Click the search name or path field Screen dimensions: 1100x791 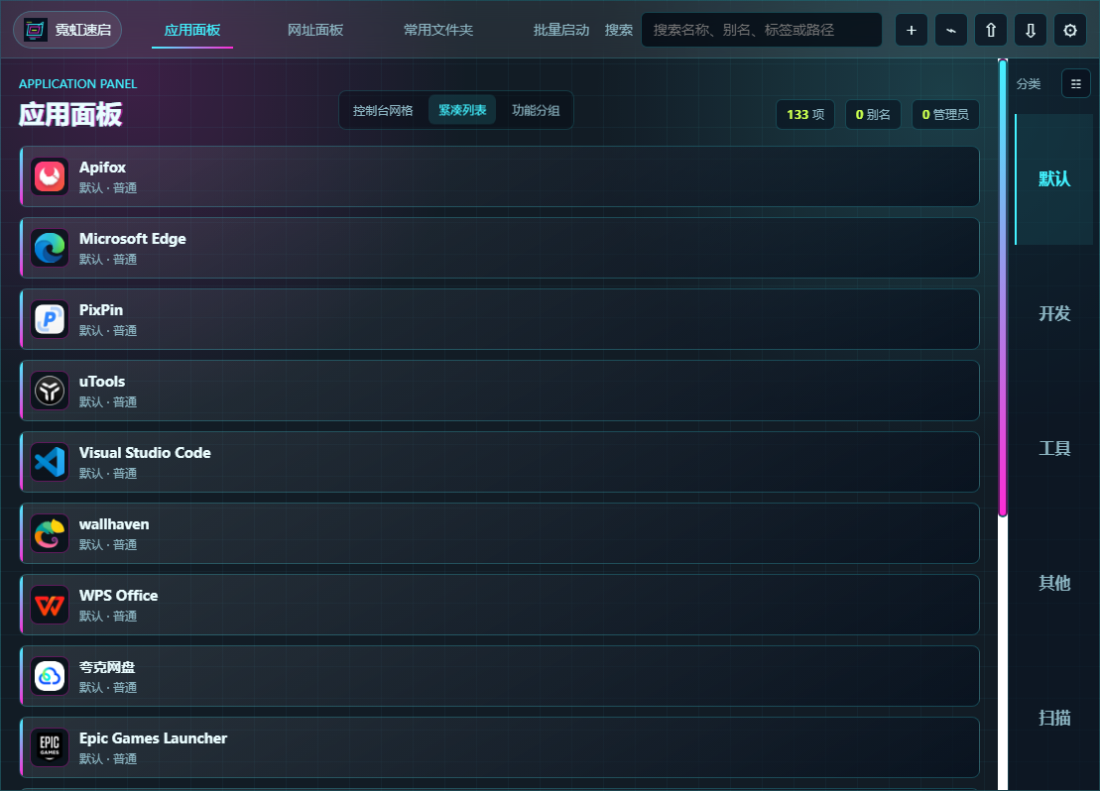pyautogui.click(x=761, y=30)
